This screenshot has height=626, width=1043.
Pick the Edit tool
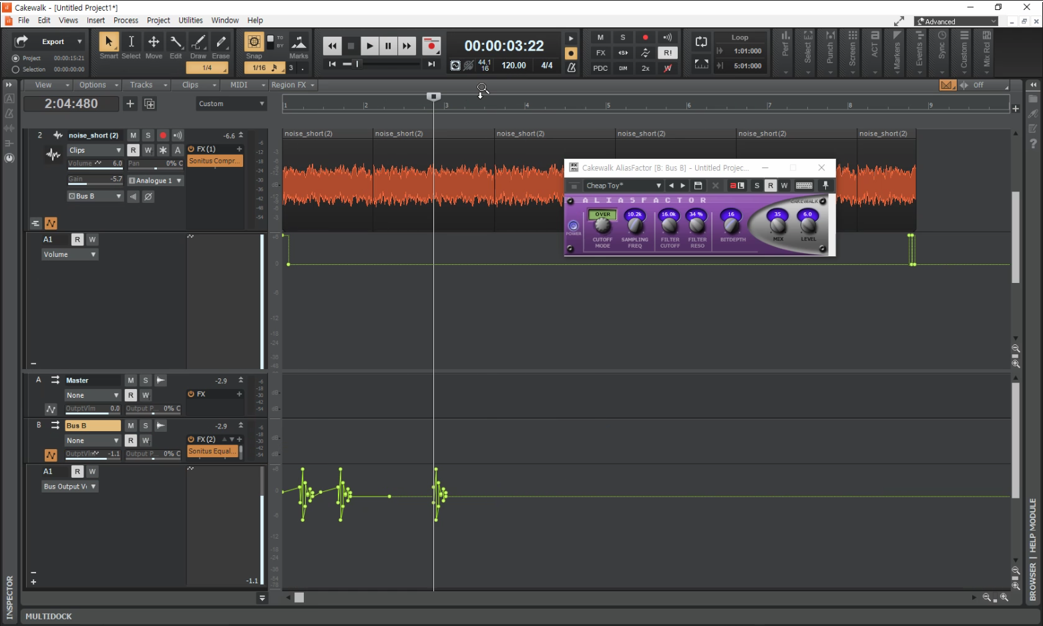coord(176,42)
